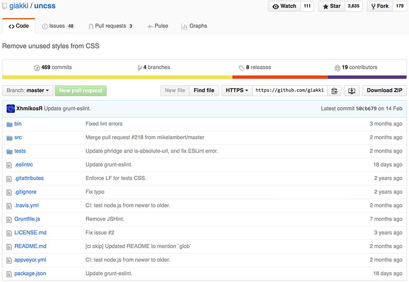
Task: Copy clone URL with clipboard icon
Action: 334,91
